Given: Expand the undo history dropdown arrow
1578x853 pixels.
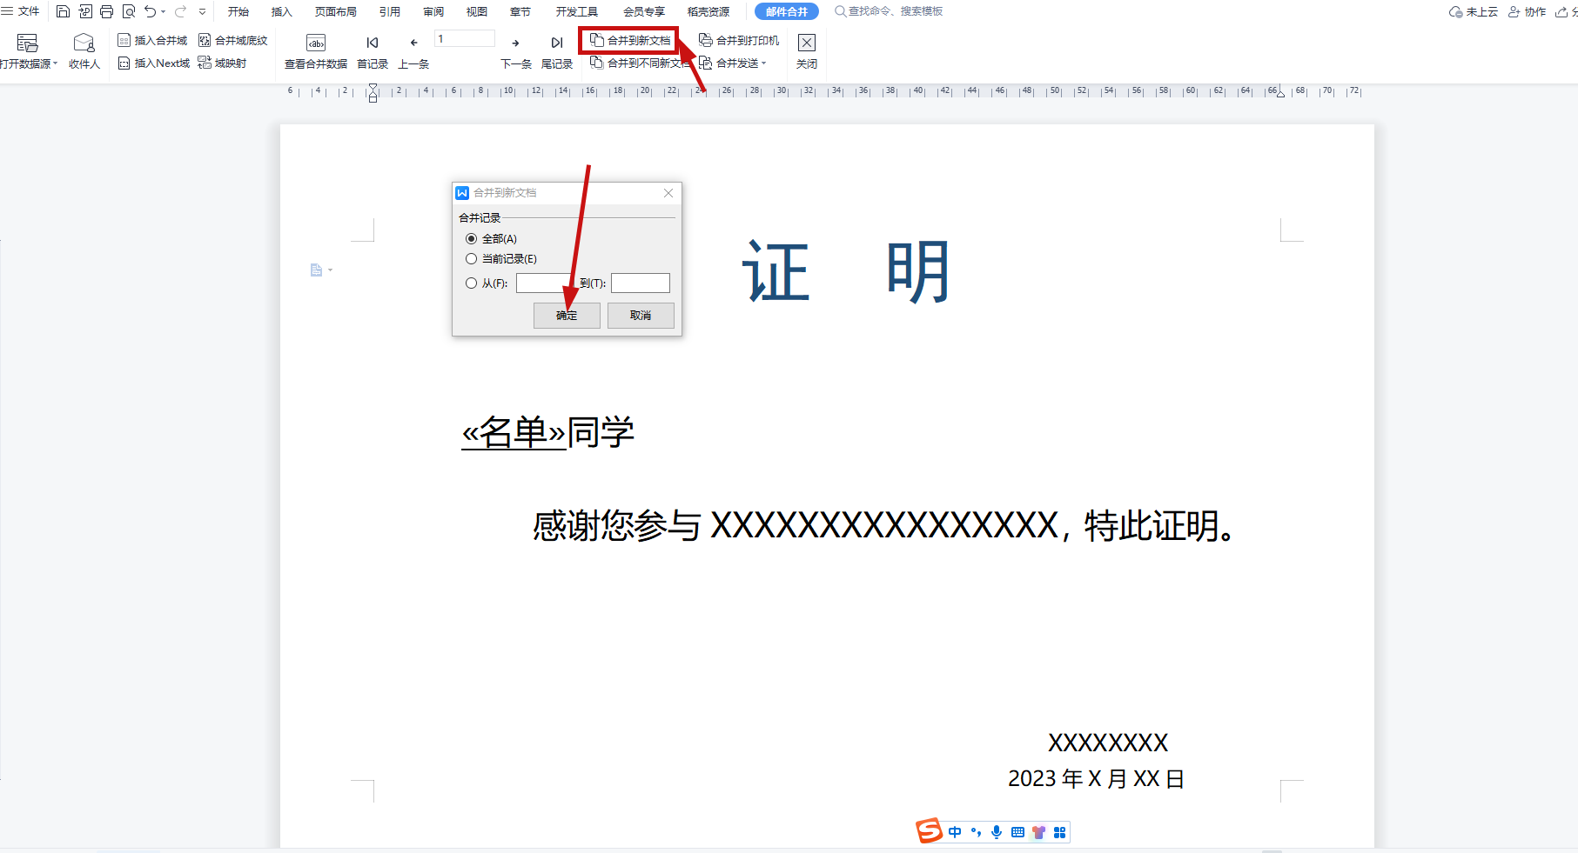Looking at the screenshot, I should pos(162,11).
